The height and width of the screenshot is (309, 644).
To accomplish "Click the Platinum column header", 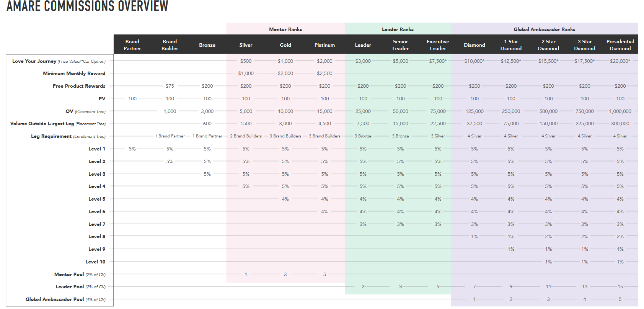I will click(x=324, y=45).
